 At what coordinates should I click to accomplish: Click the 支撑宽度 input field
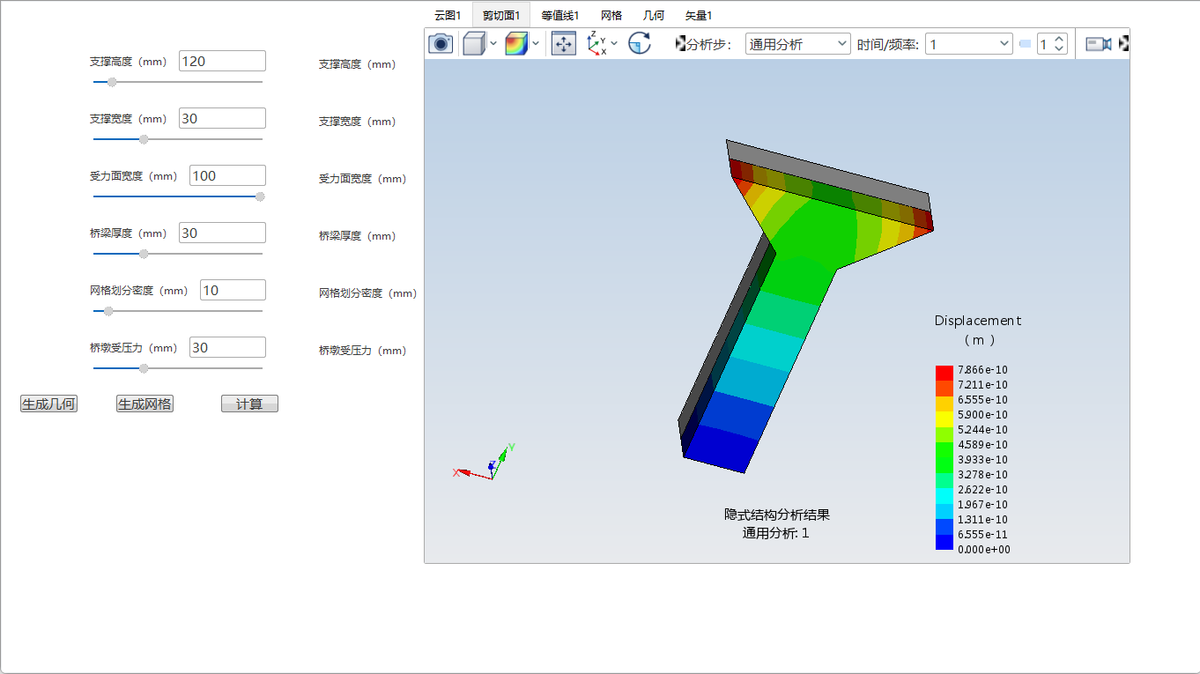[222, 118]
